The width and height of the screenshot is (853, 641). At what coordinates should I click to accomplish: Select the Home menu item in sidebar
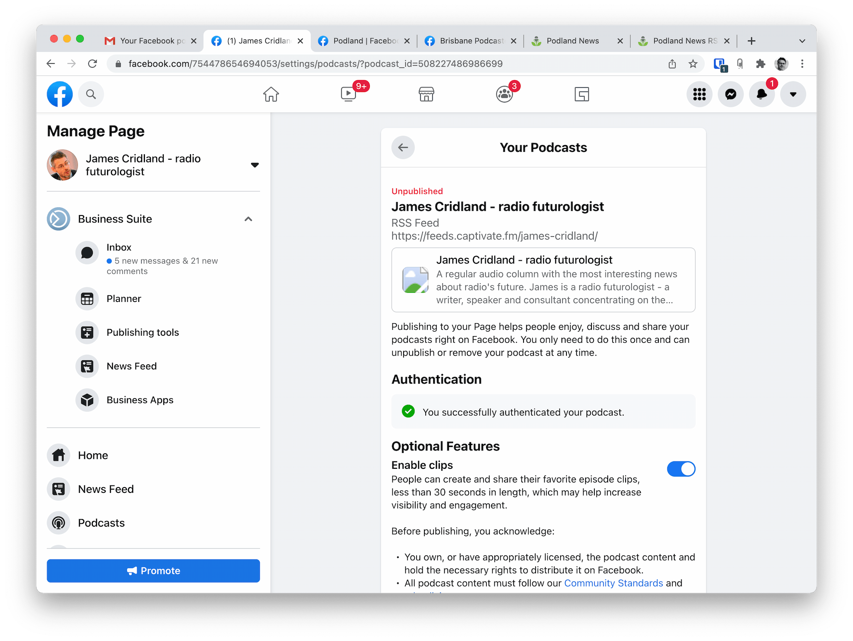point(93,455)
